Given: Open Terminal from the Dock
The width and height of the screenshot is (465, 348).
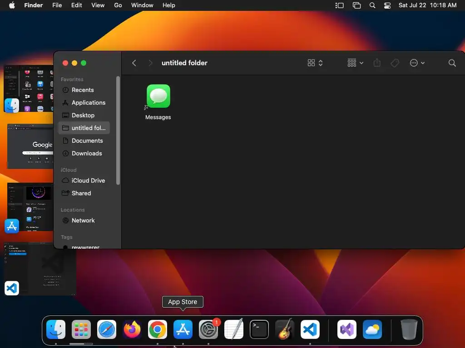Looking at the screenshot, I should click(259, 329).
